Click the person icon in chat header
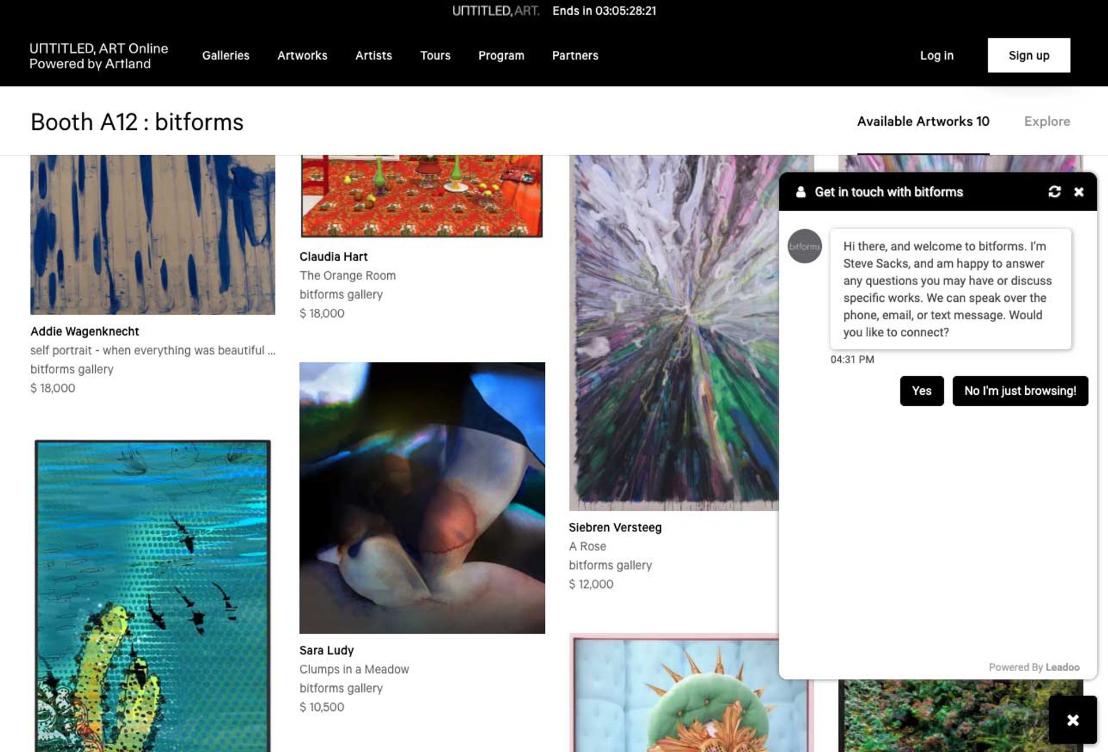Screen dimensions: 1108x752 pos(801,192)
